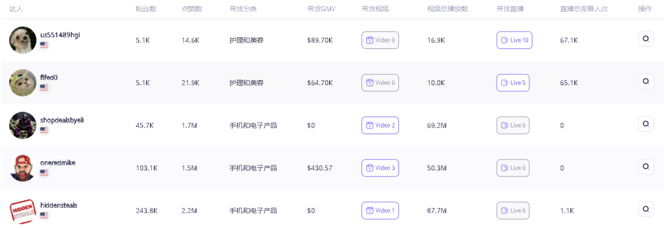Click the Live 10 button
This screenshot has width=664, height=228.
(x=514, y=40)
